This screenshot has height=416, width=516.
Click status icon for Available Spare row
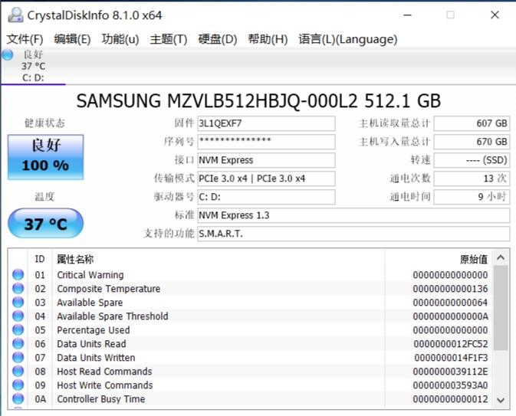[18, 302]
